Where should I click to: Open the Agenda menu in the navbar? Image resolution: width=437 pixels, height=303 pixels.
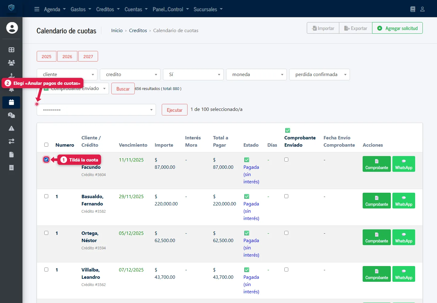[55, 9]
